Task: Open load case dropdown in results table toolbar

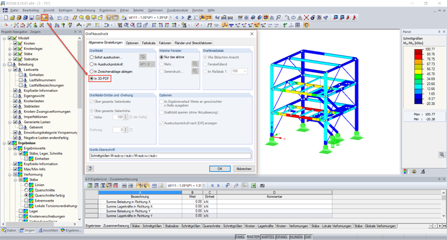Action: click(x=204, y=185)
